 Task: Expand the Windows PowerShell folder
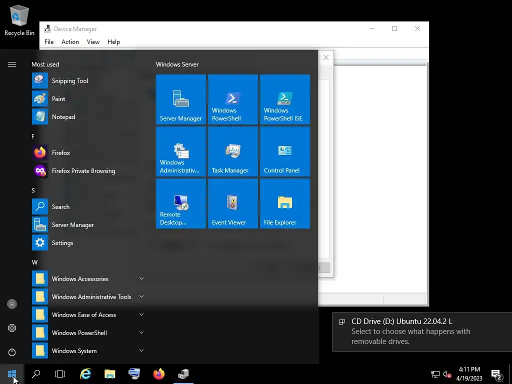88,332
